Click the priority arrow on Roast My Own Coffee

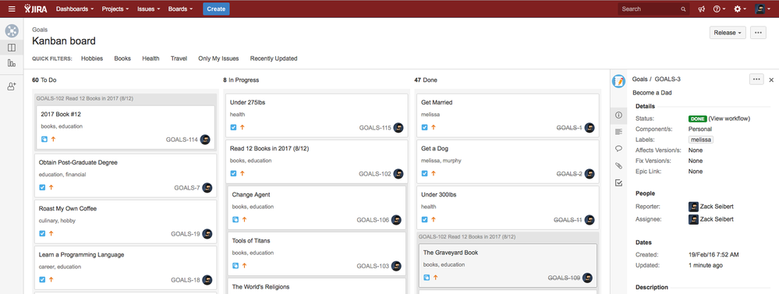[51, 233]
